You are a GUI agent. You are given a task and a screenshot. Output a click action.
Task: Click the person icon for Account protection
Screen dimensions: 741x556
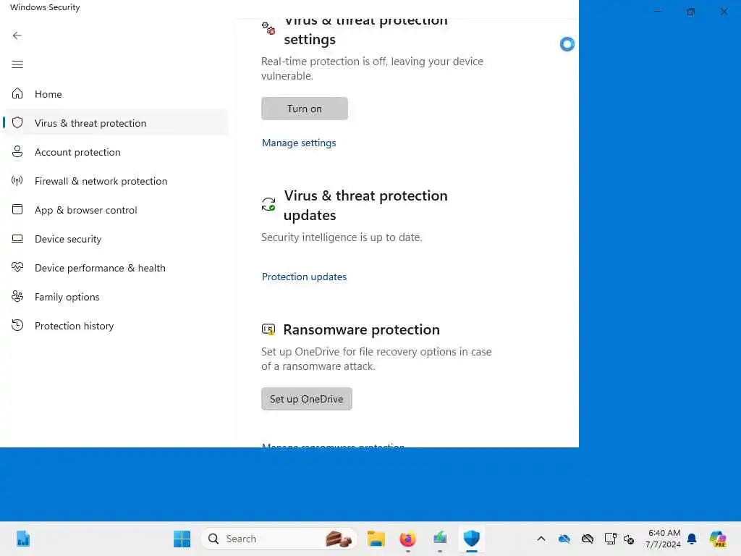17,152
